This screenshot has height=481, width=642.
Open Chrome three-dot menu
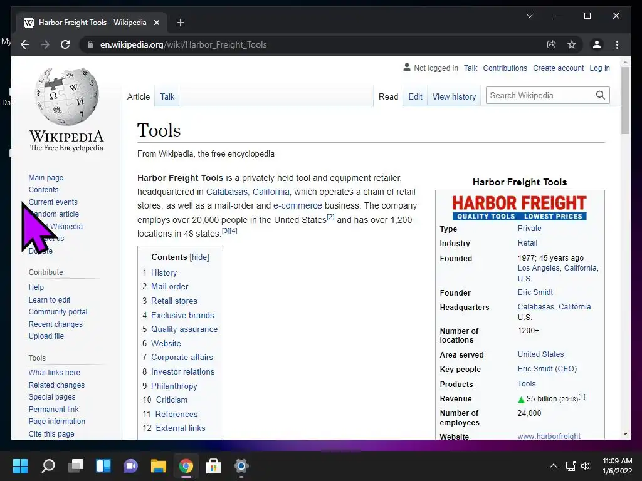click(617, 44)
